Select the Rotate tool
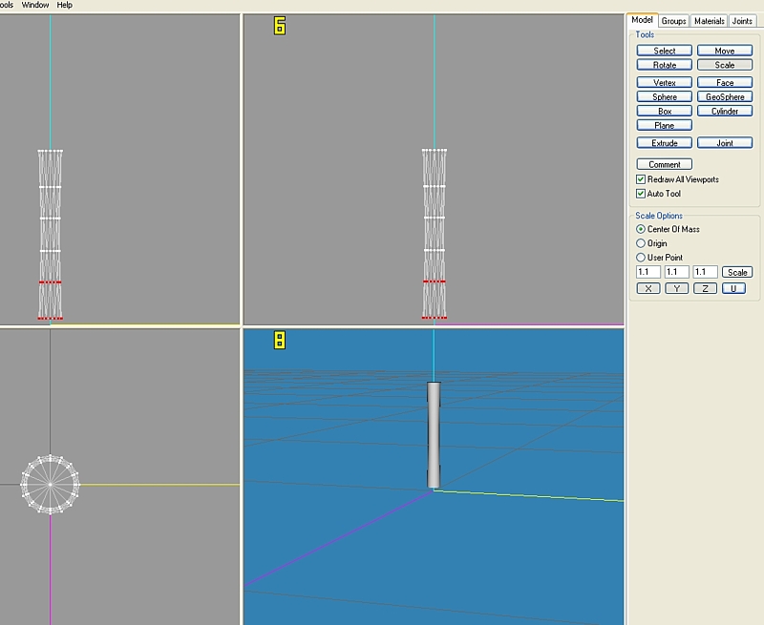764x625 pixels. point(665,65)
